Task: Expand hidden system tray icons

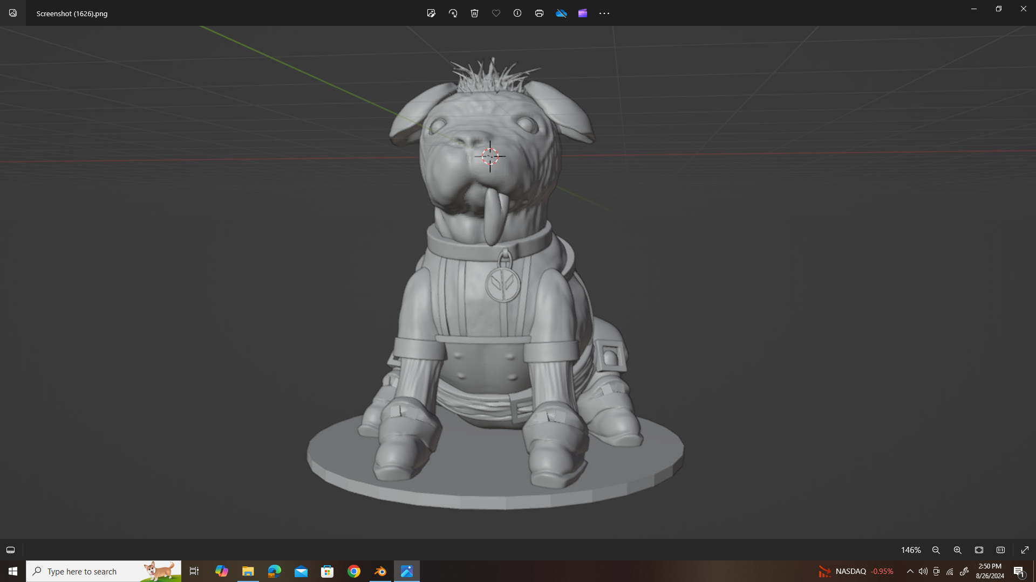Action: click(x=910, y=571)
